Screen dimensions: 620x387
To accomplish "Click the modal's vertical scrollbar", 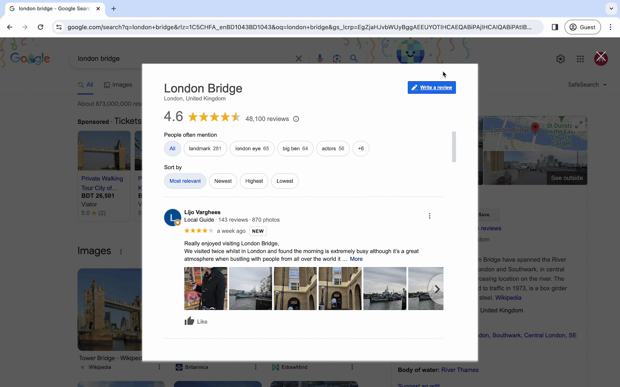I will click(454, 147).
